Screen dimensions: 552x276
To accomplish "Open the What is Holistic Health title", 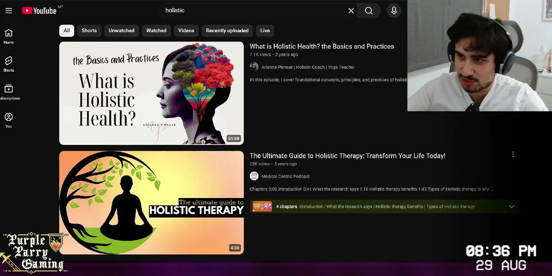I will point(322,46).
